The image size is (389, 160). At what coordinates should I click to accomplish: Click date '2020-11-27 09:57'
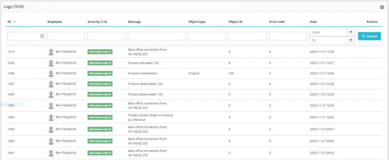pos(322,130)
